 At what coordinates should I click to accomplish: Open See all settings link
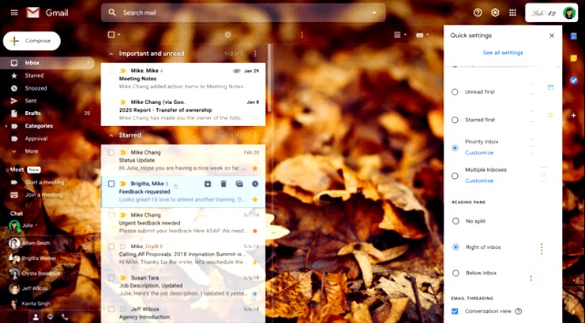tap(503, 53)
